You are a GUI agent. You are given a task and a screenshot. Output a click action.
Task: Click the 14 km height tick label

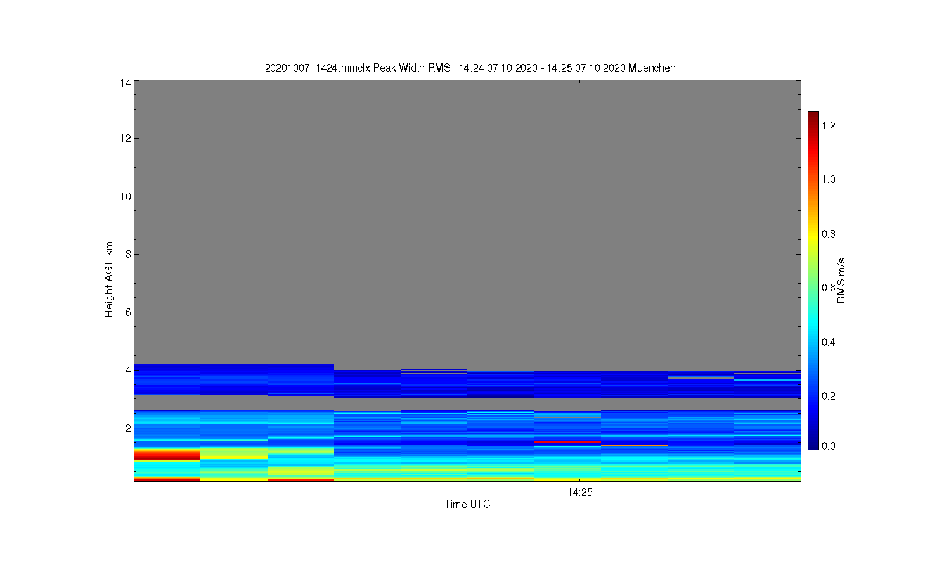click(125, 83)
